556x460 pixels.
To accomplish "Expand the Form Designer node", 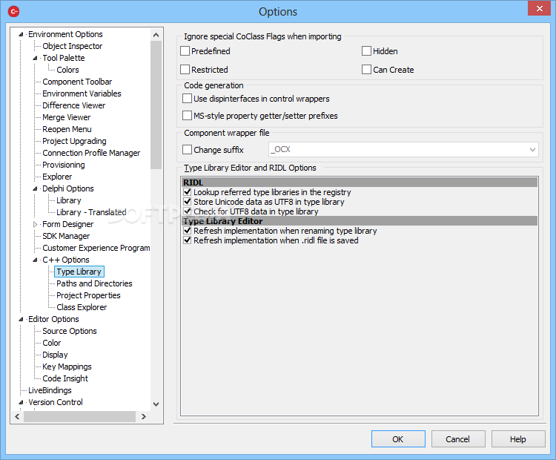I will (35, 224).
